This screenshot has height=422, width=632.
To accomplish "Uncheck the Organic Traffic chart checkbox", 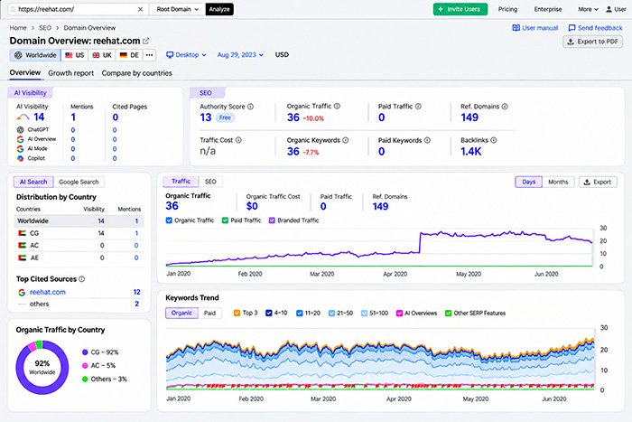I will [169, 220].
